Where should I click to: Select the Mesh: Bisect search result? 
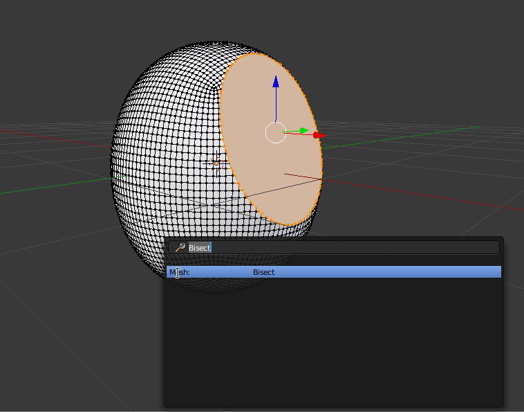click(333, 272)
